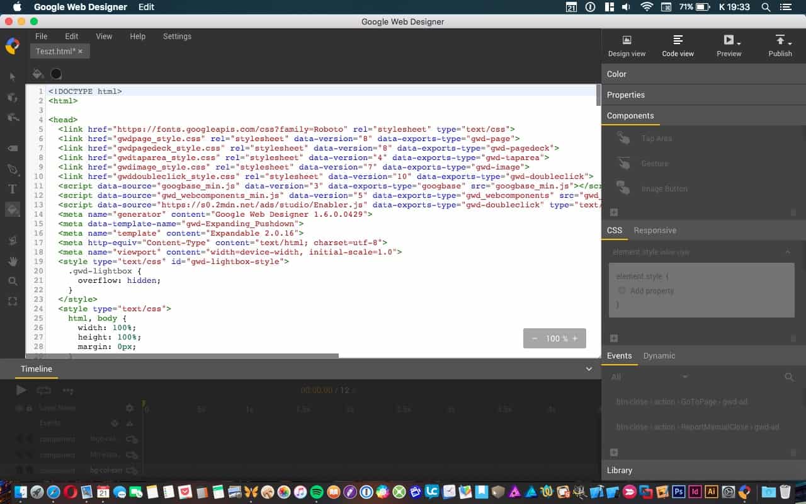Click the delete trash in Components panel
Viewport: 806px width, 504px height.
[x=793, y=213]
